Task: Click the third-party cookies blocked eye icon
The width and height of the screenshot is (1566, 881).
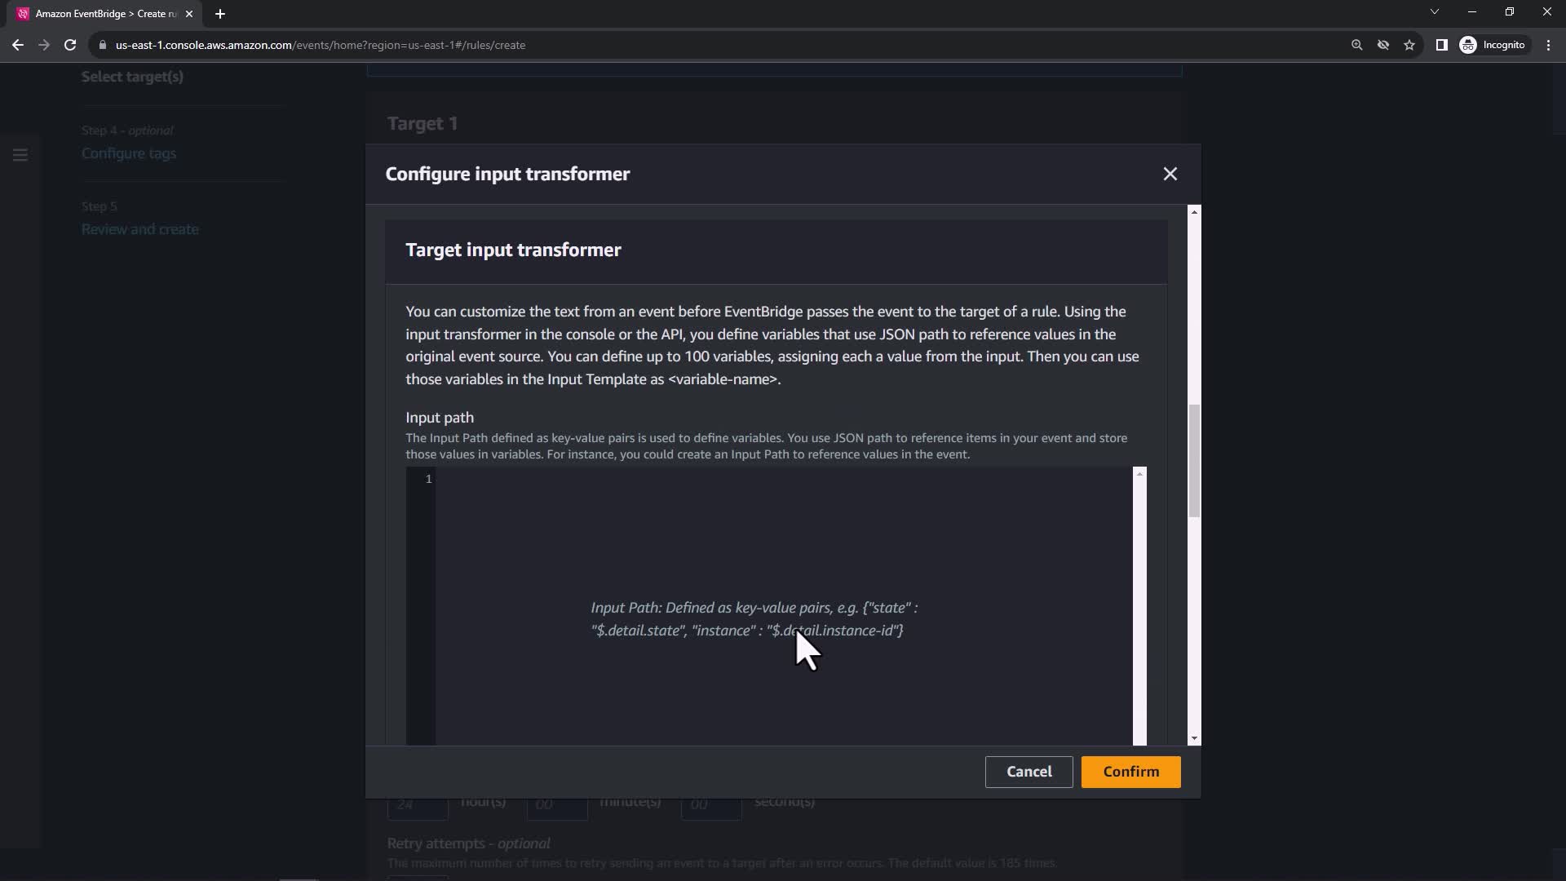Action: [x=1383, y=45]
